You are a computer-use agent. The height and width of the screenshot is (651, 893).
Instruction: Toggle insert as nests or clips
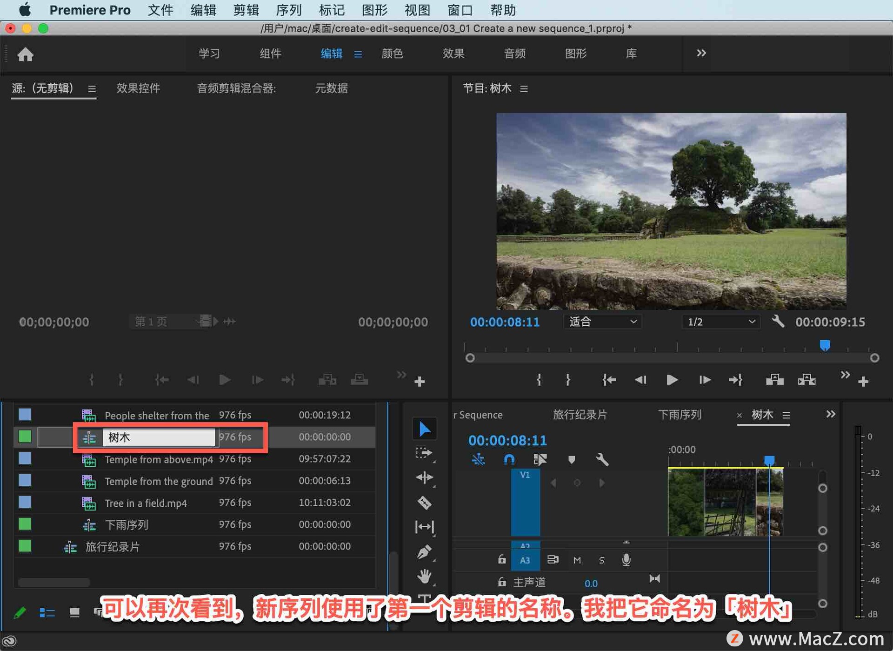478,460
